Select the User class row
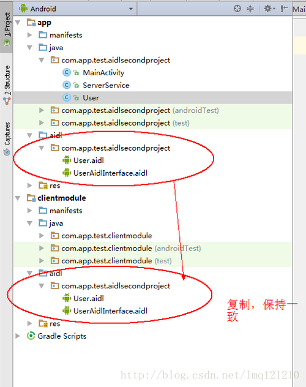This screenshot has height=387, width=306. (x=152, y=98)
